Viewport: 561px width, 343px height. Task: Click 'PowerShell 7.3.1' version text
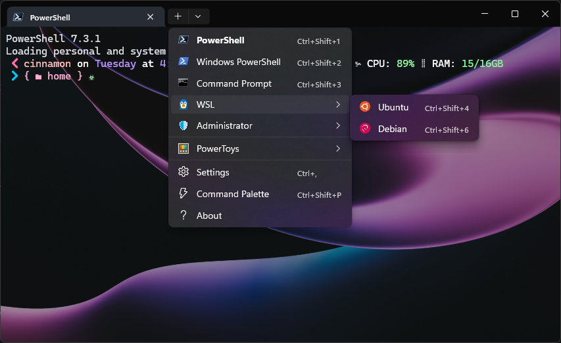tap(53, 38)
